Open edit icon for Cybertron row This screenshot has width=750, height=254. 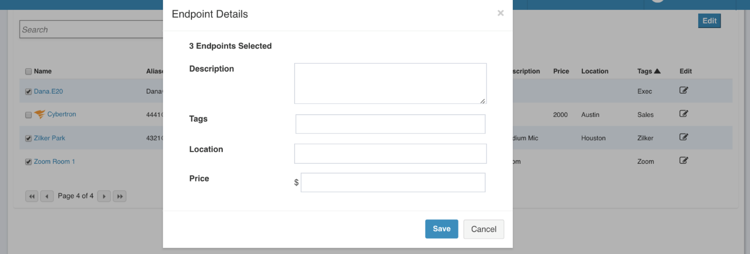pyautogui.click(x=684, y=113)
